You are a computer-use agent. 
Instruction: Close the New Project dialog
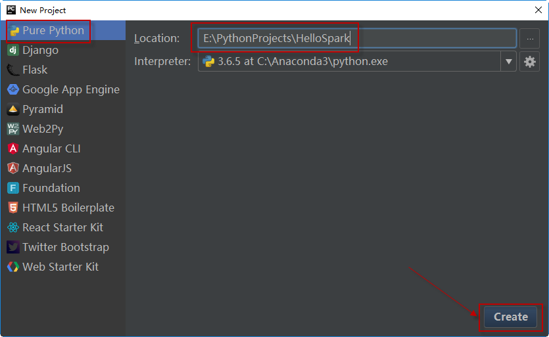click(x=538, y=10)
